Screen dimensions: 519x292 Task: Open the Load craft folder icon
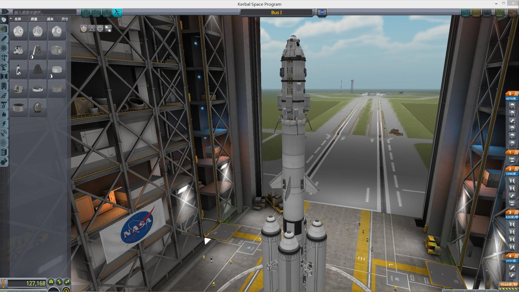476,12
